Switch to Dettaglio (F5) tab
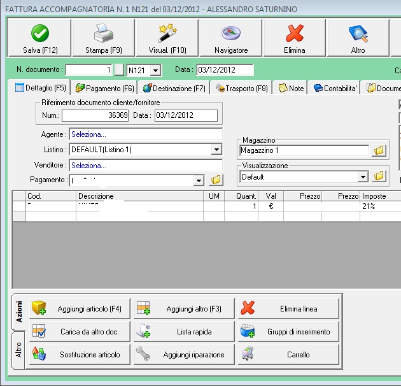The height and width of the screenshot is (386, 401). tap(41, 88)
